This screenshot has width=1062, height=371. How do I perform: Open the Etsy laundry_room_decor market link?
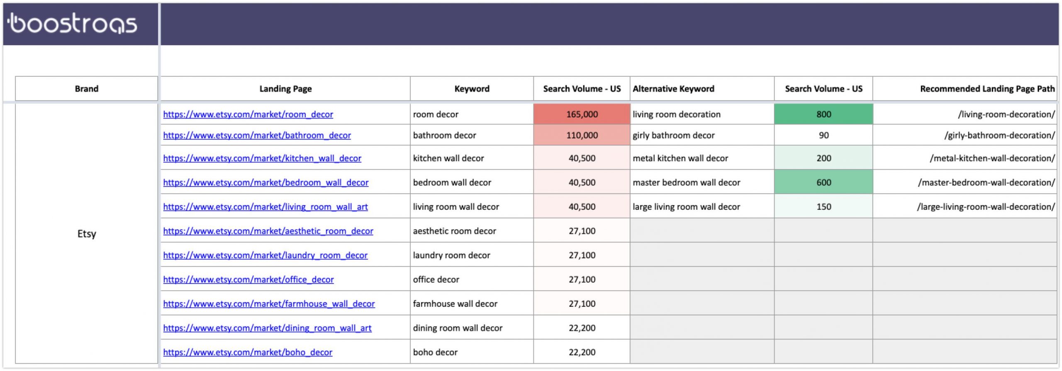point(265,255)
